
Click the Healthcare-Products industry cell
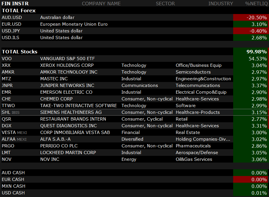(x=198, y=112)
